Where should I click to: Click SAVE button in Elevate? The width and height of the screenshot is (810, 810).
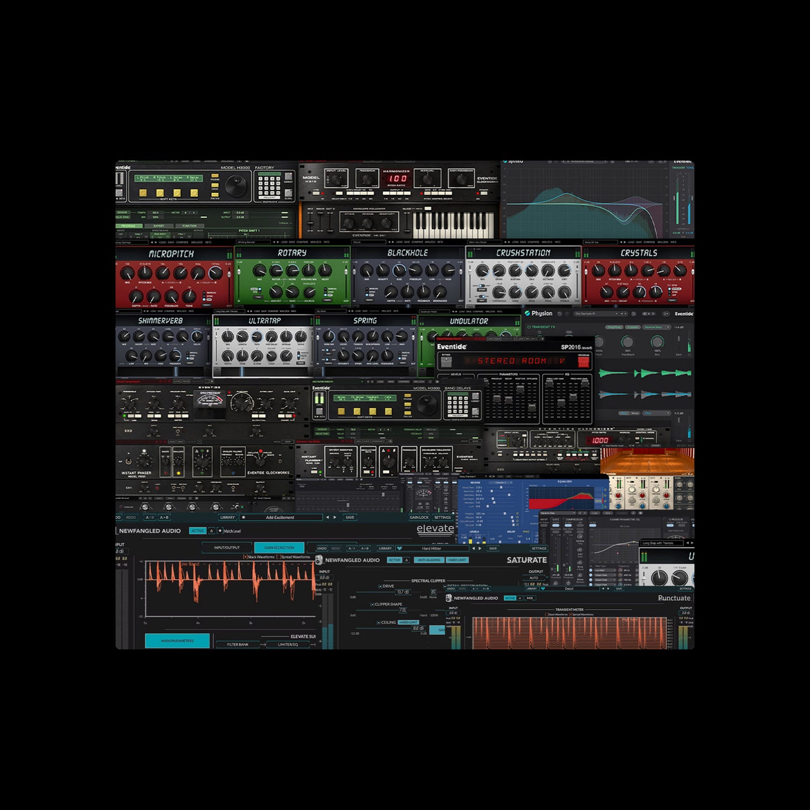point(350,517)
